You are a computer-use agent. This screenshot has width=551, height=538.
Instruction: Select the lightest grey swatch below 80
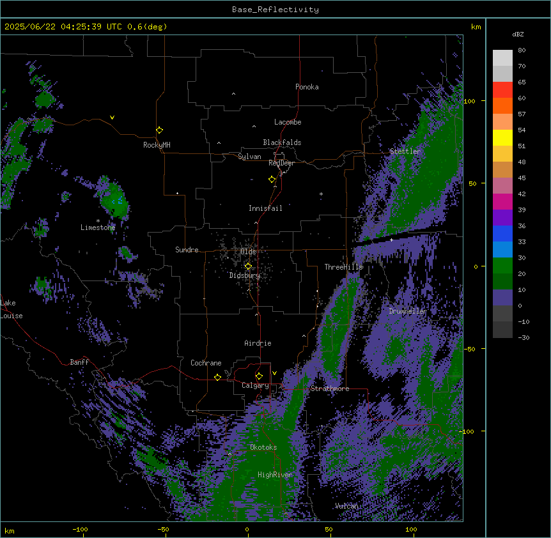click(x=502, y=58)
